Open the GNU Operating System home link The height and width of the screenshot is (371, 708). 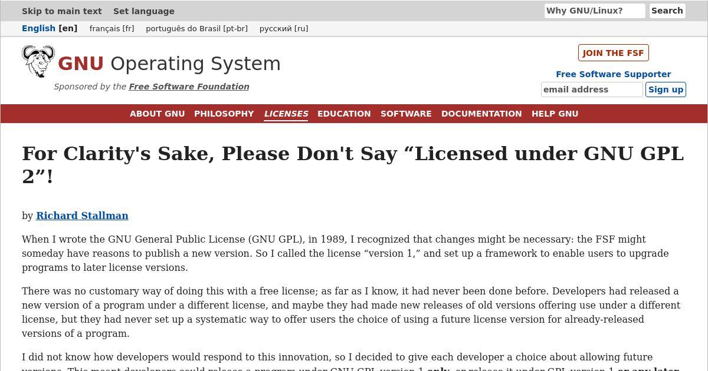tap(169, 64)
